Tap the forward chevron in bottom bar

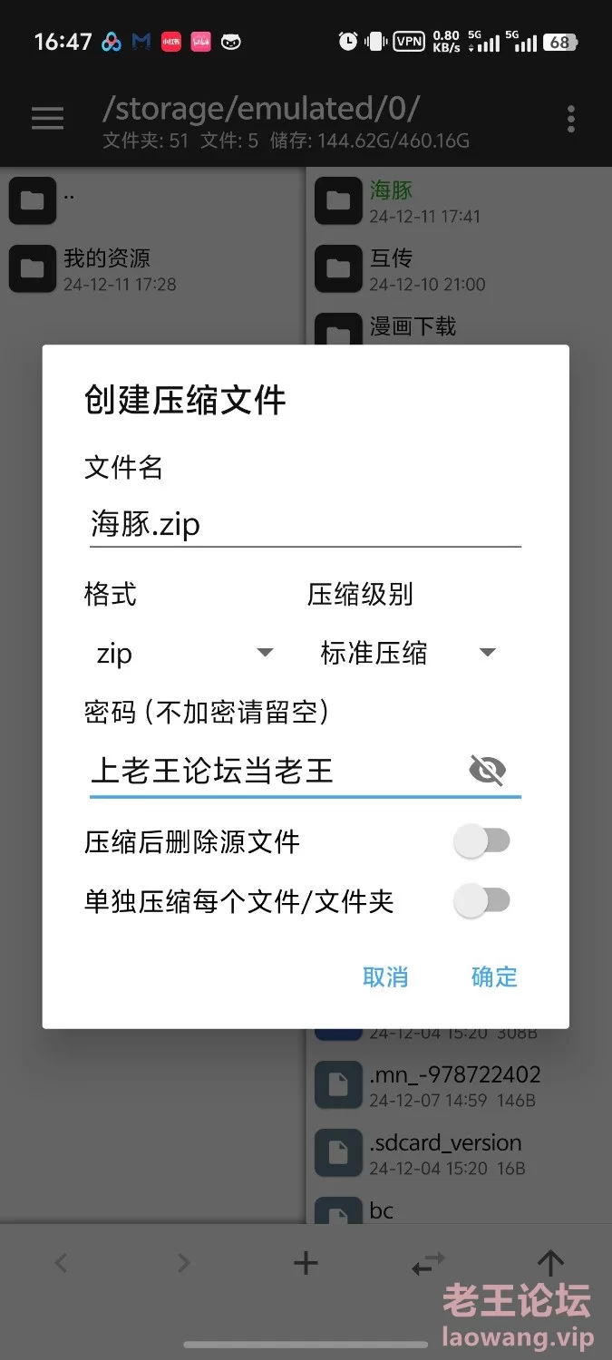click(183, 1262)
